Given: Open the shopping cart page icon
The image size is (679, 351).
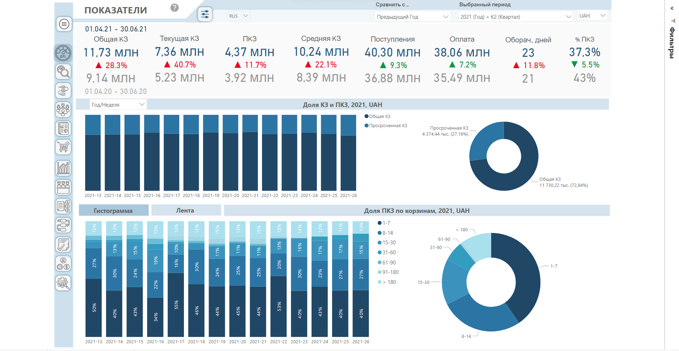Looking at the screenshot, I should (63, 147).
